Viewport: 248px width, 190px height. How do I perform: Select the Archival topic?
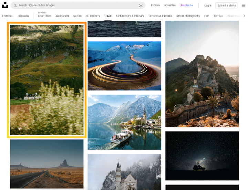click(218, 16)
